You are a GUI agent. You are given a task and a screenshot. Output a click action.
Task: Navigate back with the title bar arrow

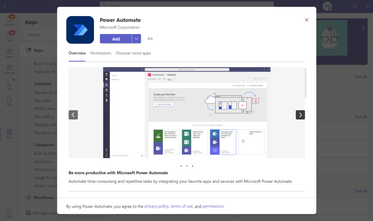click(5, 6)
